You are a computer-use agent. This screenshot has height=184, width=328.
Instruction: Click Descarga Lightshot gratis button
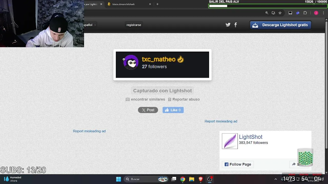(281, 25)
